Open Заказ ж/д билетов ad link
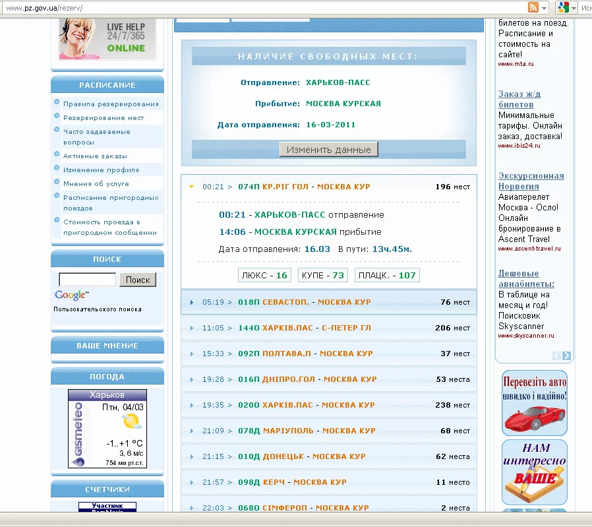The image size is (592, 527). 519,99
